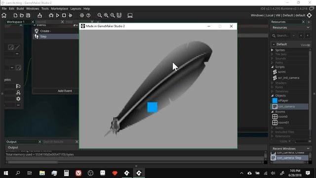Screen dimensions: 316x178
Task: Open the Vivaldi browser taskbar icon
Action: [x=79, y=173]
